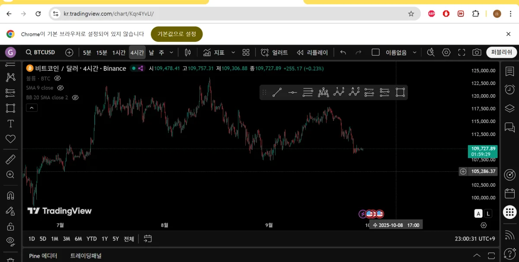Take a chart snapshot with camera icon

pos(477,52)
